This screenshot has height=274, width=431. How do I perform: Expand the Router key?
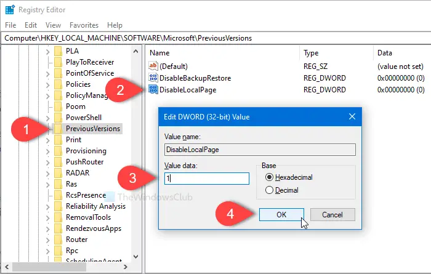point(48,240)
